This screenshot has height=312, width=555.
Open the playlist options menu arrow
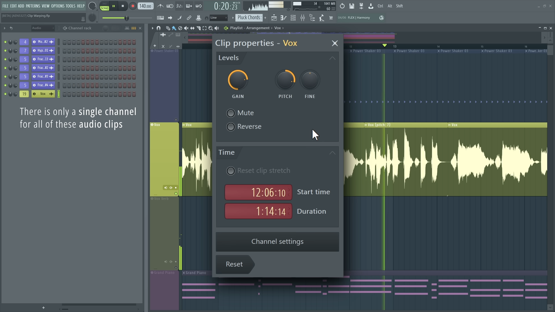pyautogui.click(x=153, y=28)
